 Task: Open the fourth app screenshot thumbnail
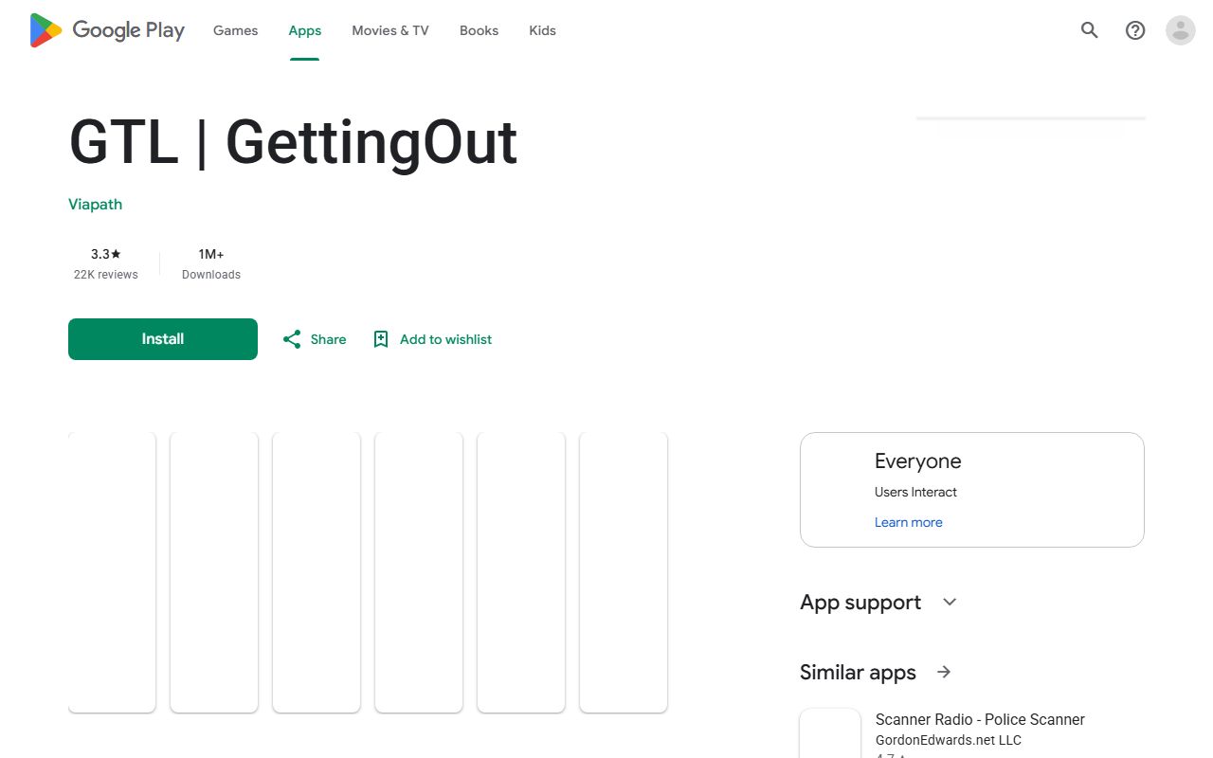(x=419, y=572)
